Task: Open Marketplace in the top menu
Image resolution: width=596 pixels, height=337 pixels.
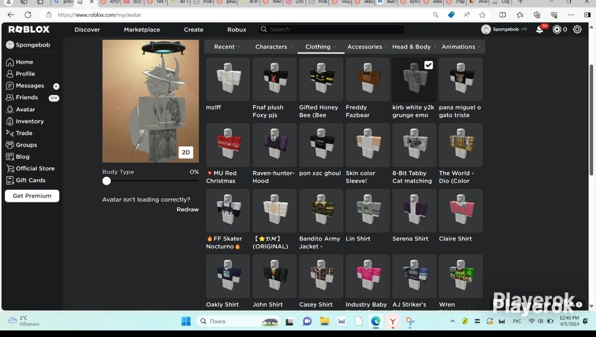Action: coord(142,30)
